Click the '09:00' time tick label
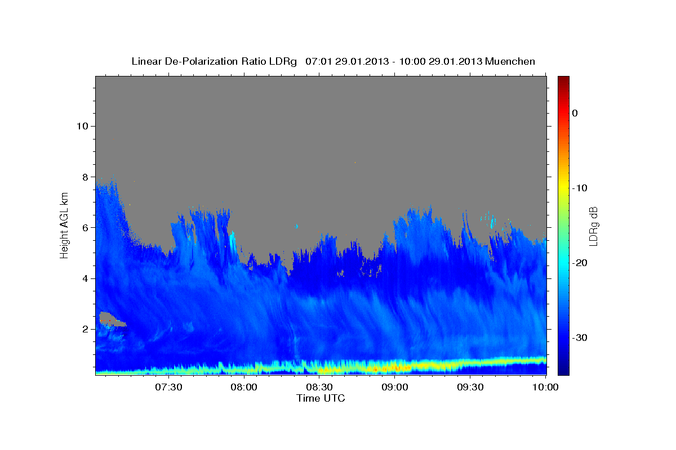 394,387
